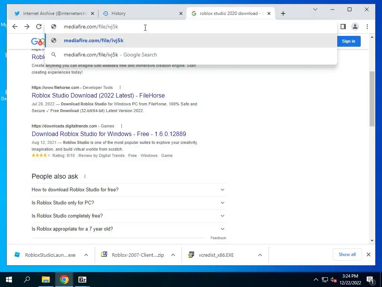This screenshot has width=382, height=287.
Task: Expand Is Roblox appropriate for a 7 year old
Action: click(x=129, y=229)
